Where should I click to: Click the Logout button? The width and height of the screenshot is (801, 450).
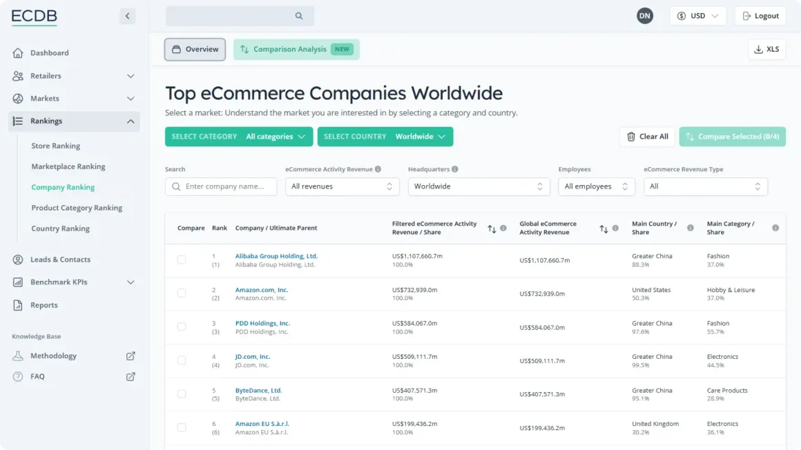[x=760, y=16]
